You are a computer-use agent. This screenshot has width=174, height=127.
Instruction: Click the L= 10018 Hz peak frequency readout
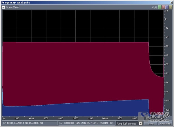(87, 123)
